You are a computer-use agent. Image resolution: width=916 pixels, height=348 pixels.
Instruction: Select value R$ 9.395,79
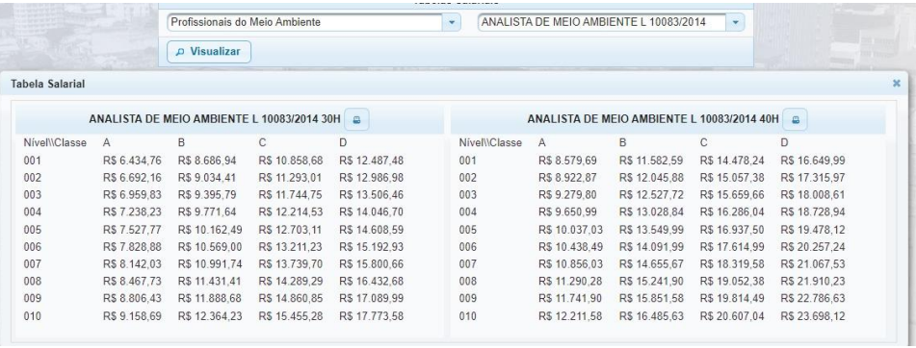(207, 195)
